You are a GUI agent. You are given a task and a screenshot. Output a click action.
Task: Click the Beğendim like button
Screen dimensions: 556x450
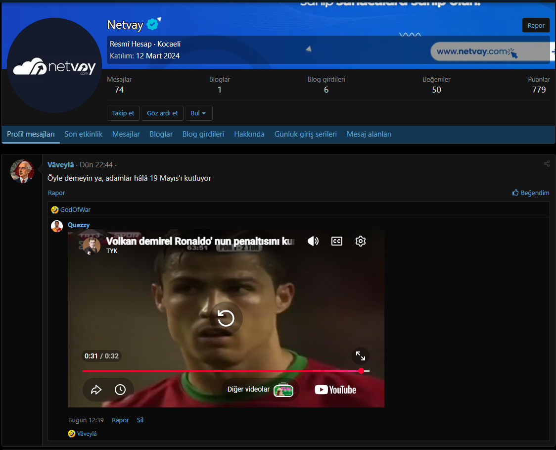pos(530,193)
